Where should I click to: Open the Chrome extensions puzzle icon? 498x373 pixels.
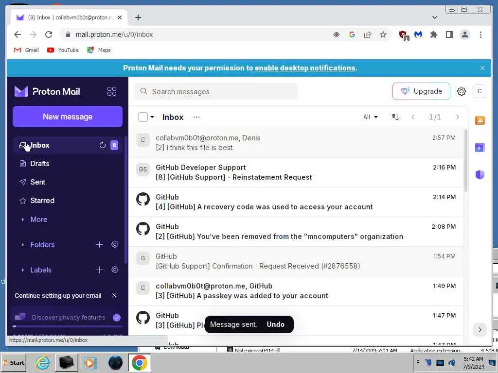click(433, 34)
